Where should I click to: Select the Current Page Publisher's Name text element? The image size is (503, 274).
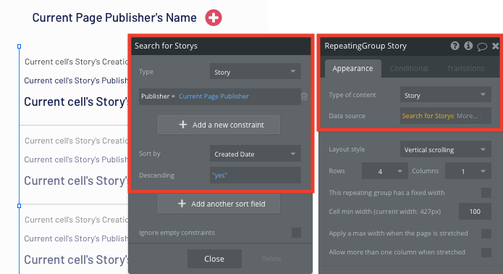[x=114, y=17]
